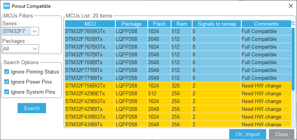Select the STM32F769BITx row
Image resolution: width=297 pixels, height=140 pixels.
pos(178,62)
